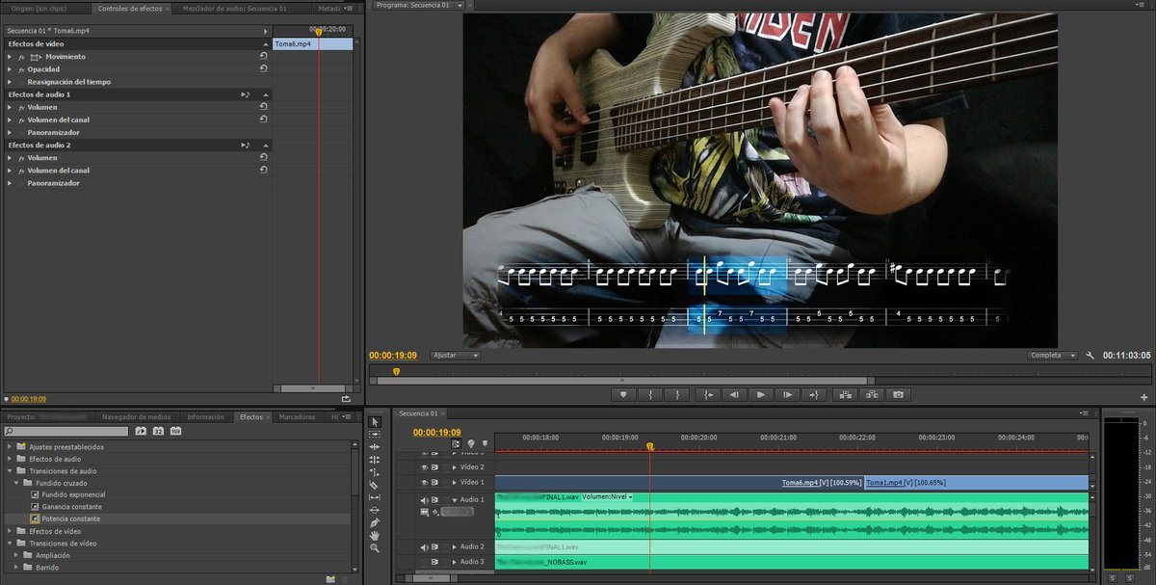The width and height of the screenshot is (1156, 585).
Task: Play the sequence in Program monitor
Action: click(761, 394)
